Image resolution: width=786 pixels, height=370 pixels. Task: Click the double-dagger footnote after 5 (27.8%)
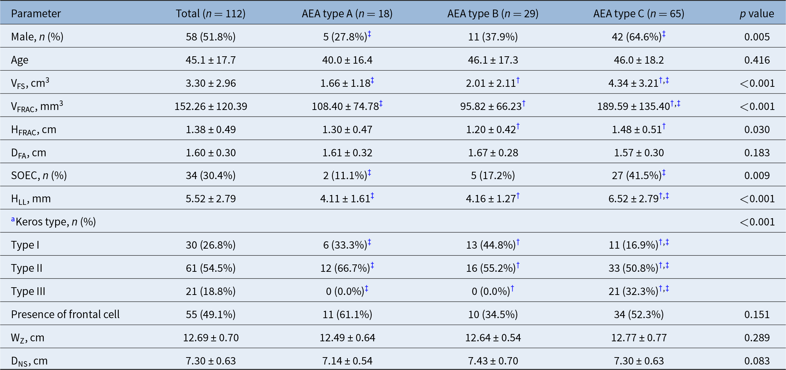coord(369,34)
